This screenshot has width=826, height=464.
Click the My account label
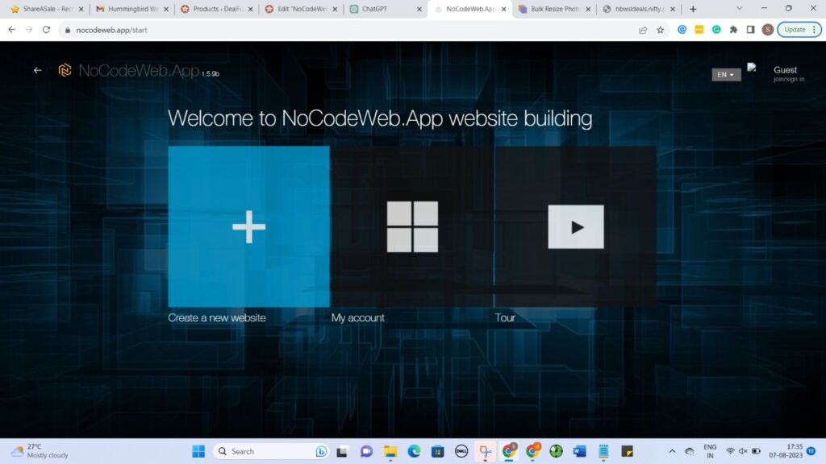(357, 317)
